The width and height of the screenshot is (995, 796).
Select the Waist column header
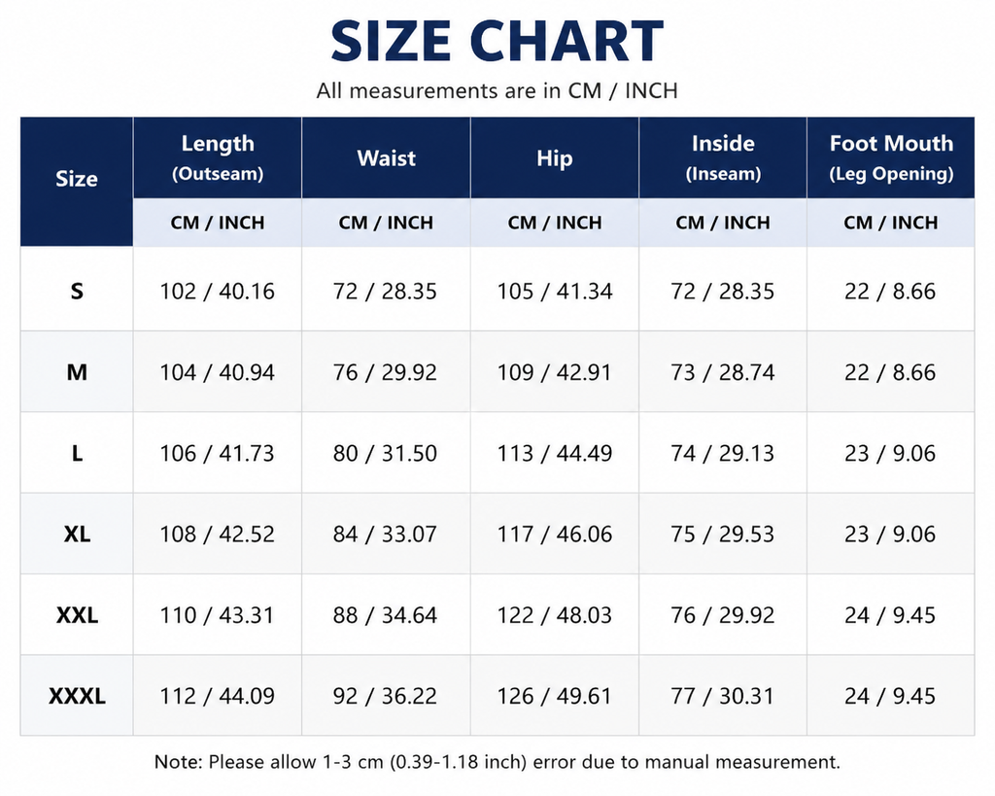click(x=386, y=157)
